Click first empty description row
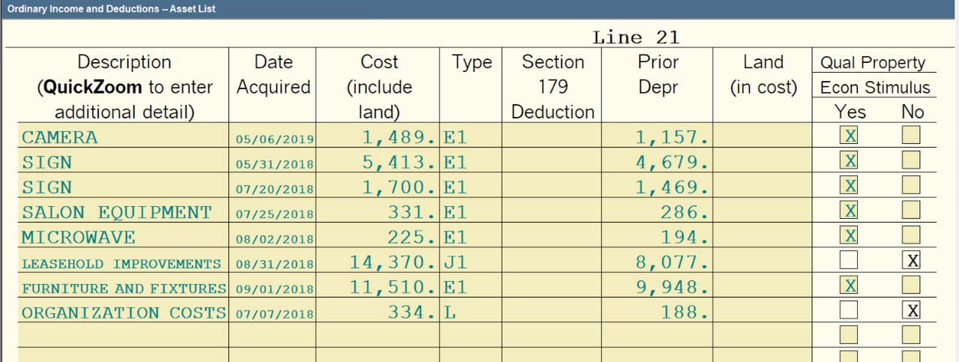Image resolution: width=959 pixels, height=362 pixels. pyautogui.click(x=124, y=334)
